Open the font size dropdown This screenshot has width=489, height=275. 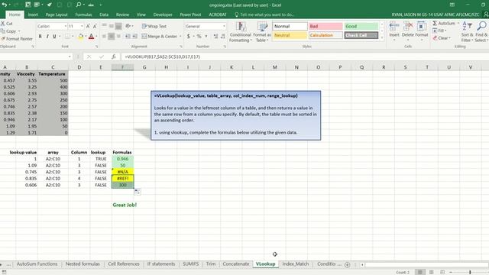(82, 26)
